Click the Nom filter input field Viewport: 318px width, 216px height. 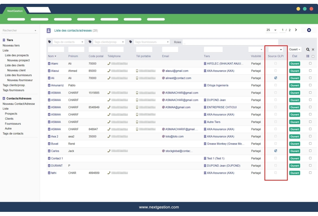pyautogui.click(x=56, y=49)
